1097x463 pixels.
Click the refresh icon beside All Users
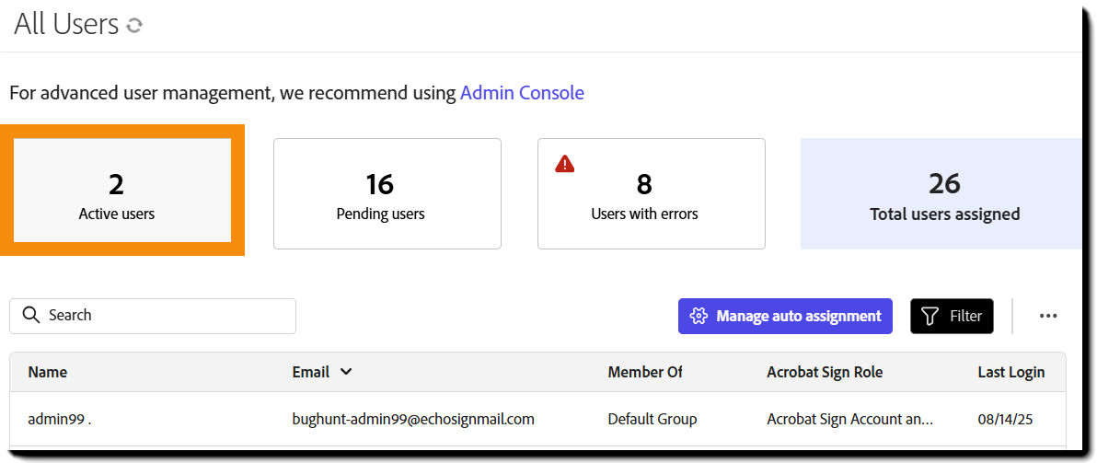tap(134, 26)
